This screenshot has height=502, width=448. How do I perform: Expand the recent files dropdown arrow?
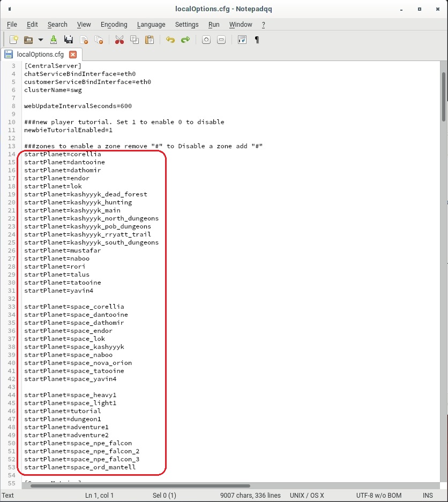(40, 40)
